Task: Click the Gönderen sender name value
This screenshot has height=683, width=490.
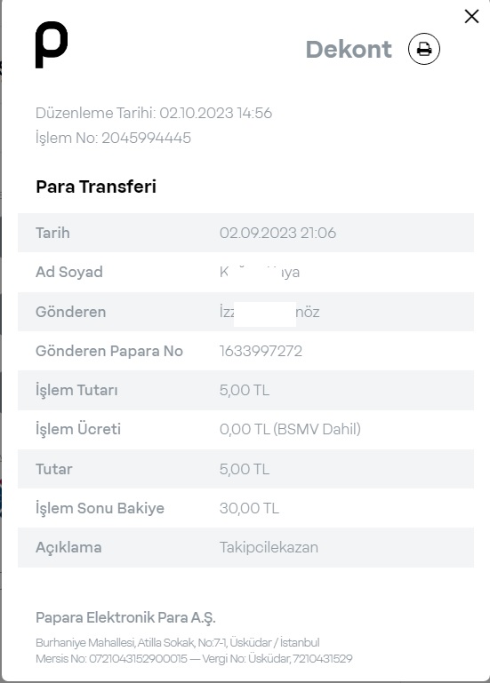Action: coord(269,312)
